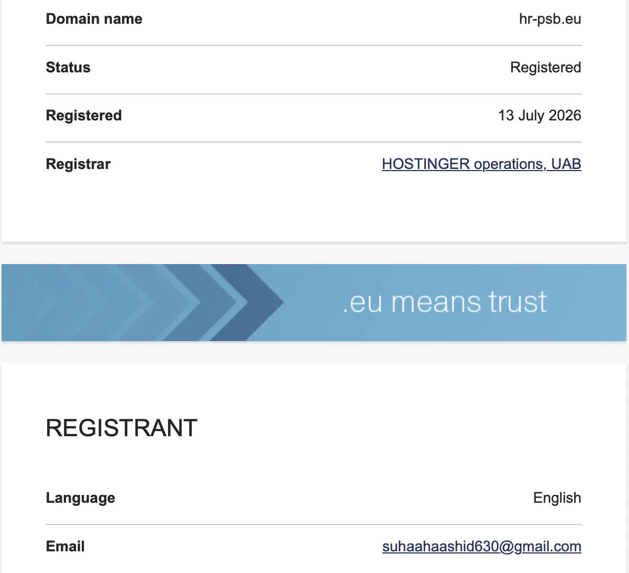This screenshot has height=573, width=629.
Task: Click the REGISTRANT section heading
Action: pyautogui.click(x=121, y=428)
